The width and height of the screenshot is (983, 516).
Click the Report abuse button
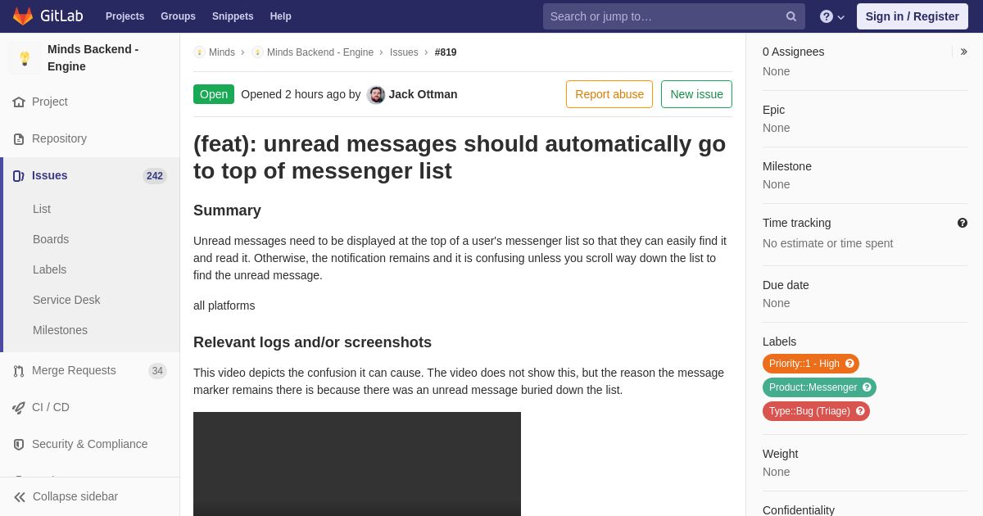coord(609,94)
